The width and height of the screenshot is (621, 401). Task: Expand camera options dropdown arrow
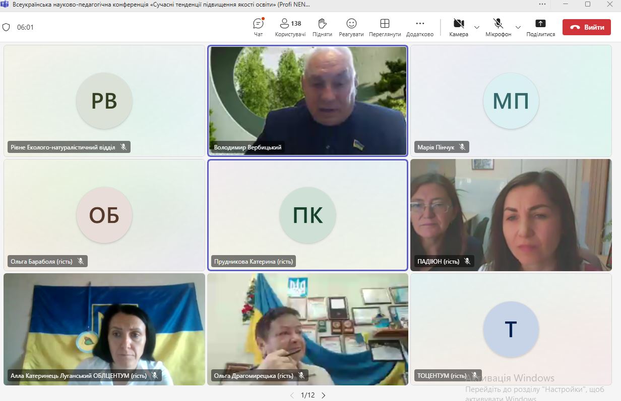(x=477, y=27)
